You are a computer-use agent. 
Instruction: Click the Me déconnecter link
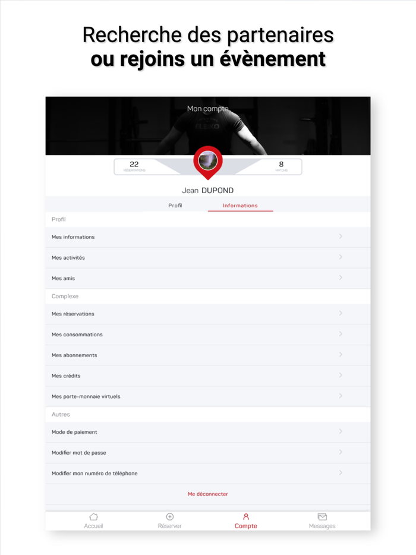point(208,494)
